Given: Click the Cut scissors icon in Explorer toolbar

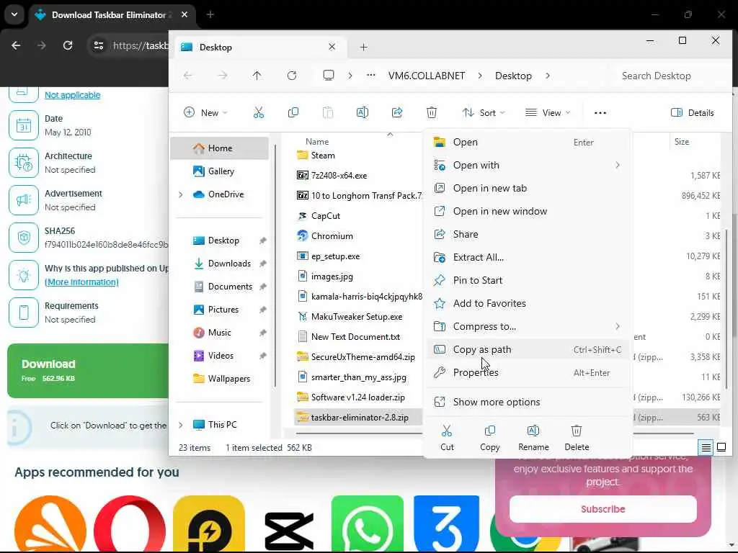Looking at the screenshot, I should pyautogui.click(x=259, y=112).
